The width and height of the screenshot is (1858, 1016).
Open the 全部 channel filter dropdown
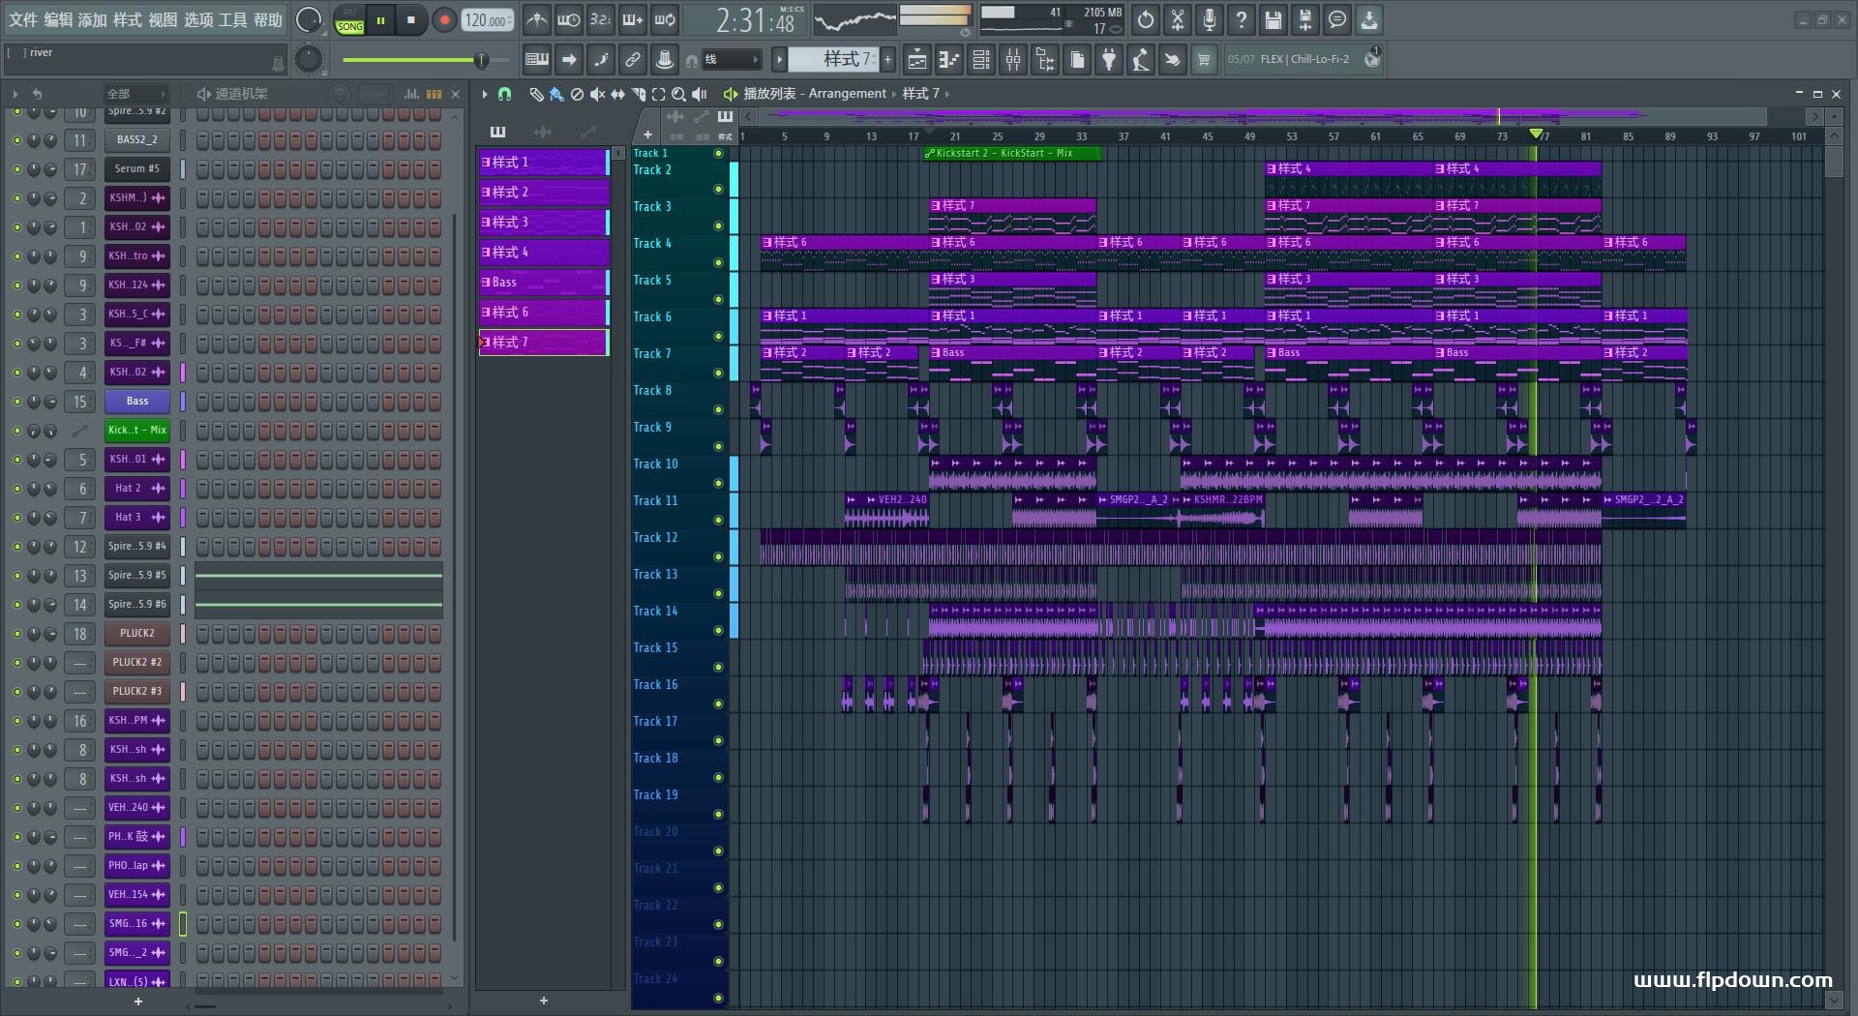136,94
